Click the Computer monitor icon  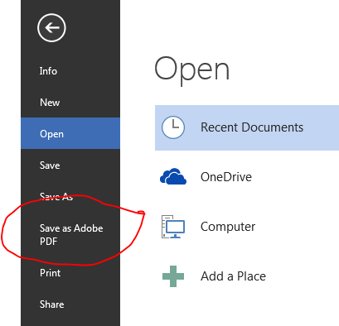tap(173, 227)
